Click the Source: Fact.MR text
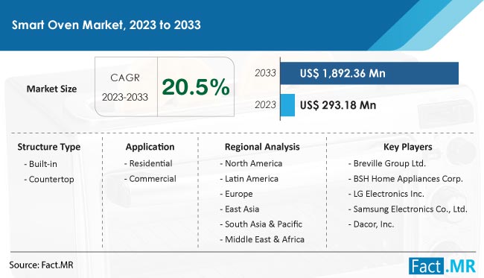 [41, 265]
